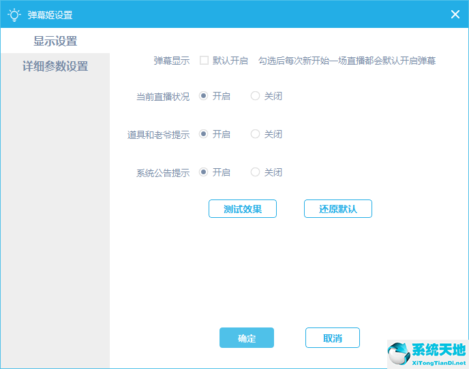Viewport: 469px width, 369px height.
Task: Click the 弹幕显示 label
Action: point(172,61)
